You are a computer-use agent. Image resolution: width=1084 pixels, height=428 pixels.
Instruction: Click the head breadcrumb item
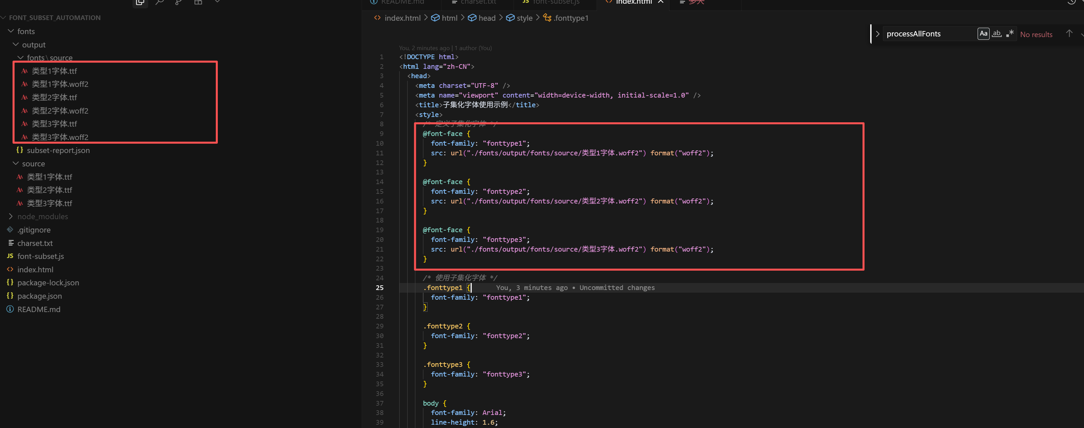[486, 18]
